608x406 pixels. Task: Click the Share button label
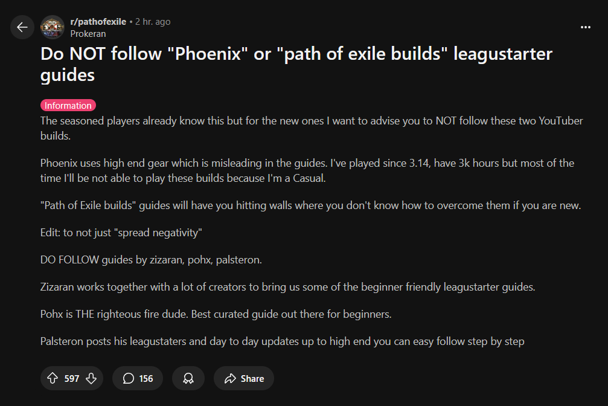click(252, 378)
